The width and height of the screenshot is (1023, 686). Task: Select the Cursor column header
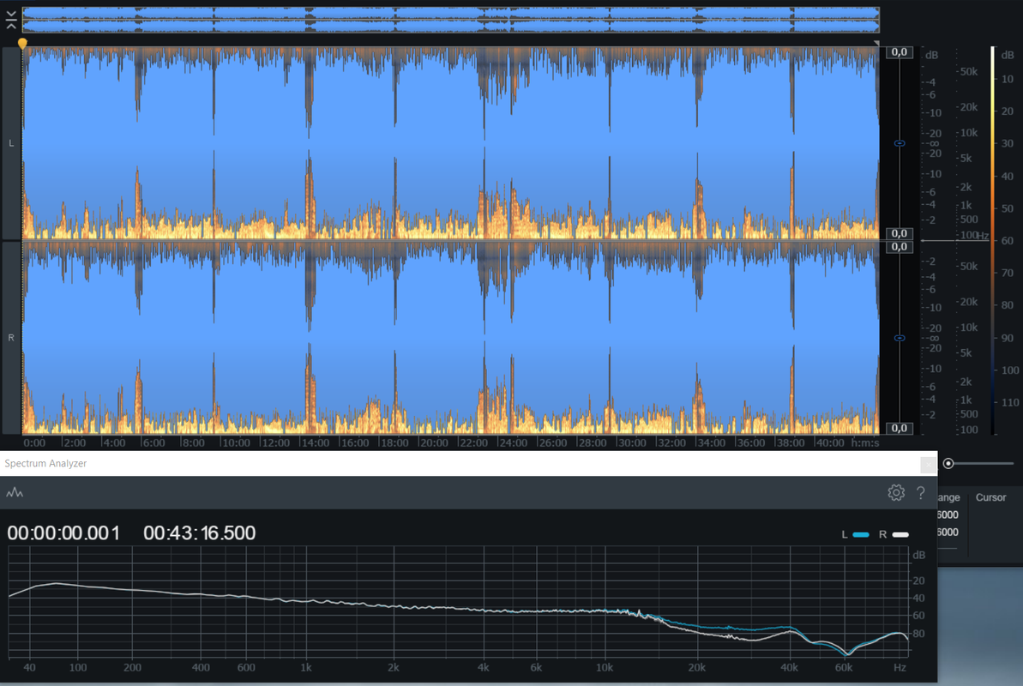[x=990, y=497]
